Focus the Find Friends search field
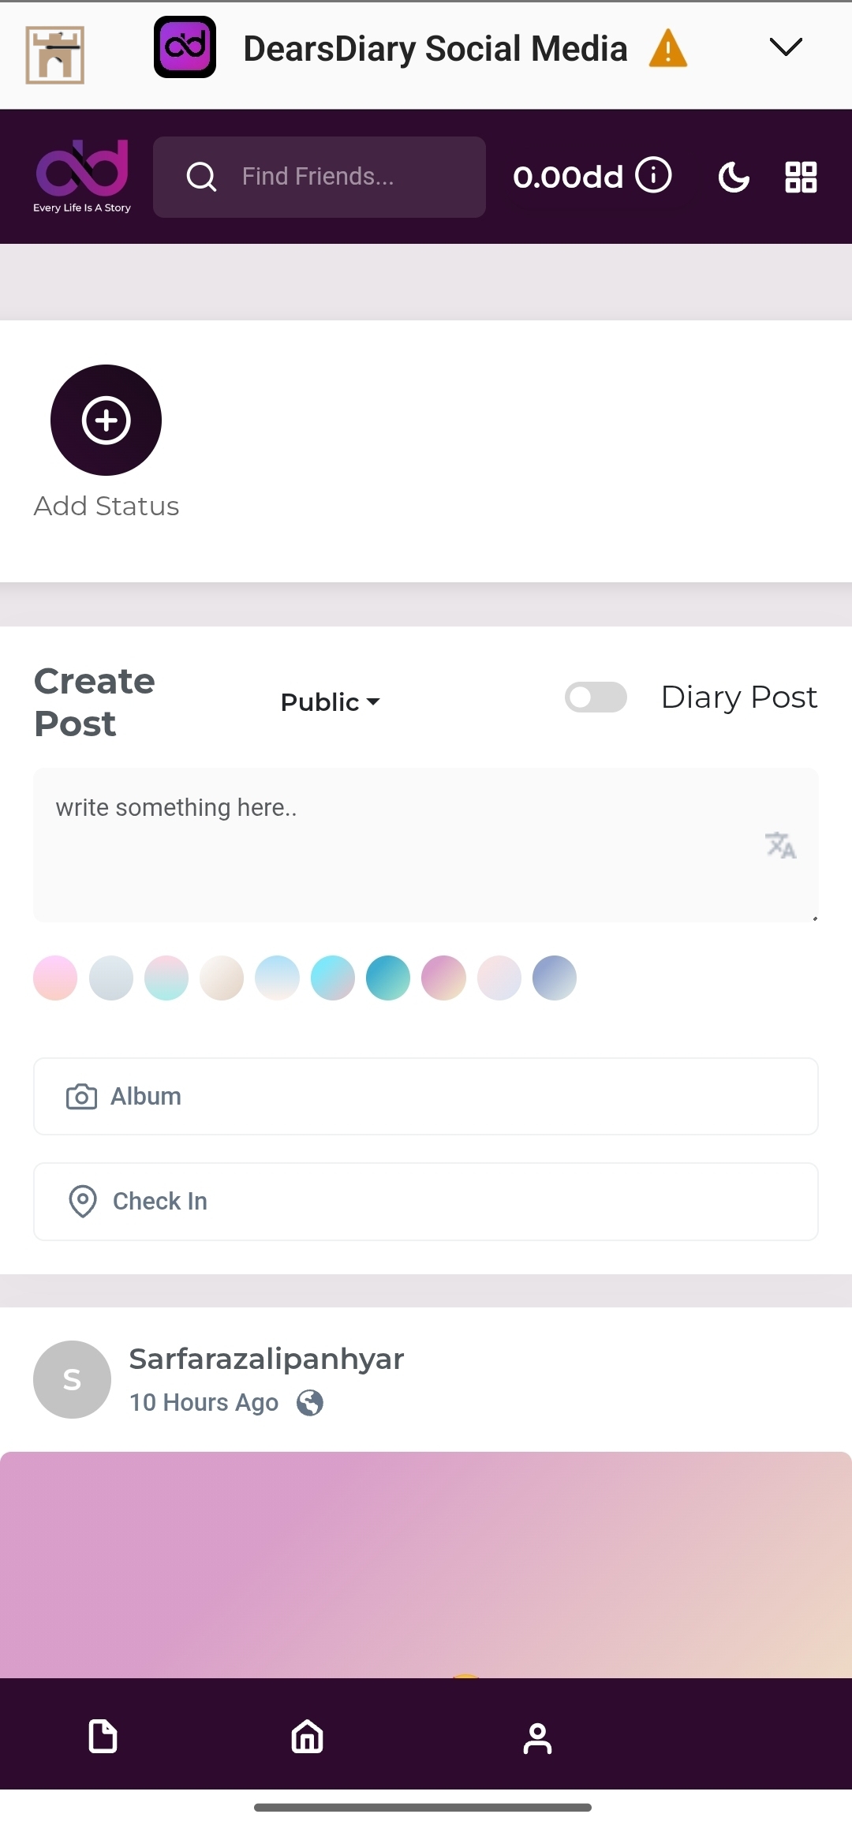 (331, 177)
